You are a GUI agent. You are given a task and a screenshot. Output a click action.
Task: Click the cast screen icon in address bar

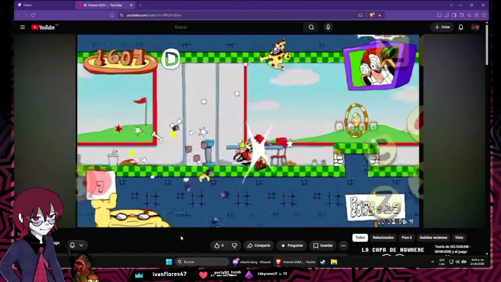(x=360, y=15)
